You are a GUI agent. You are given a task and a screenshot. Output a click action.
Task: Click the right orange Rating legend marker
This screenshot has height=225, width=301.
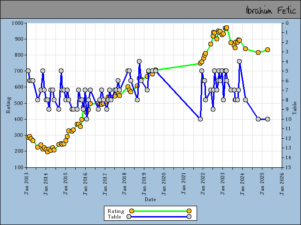click(x=189, y=211)
